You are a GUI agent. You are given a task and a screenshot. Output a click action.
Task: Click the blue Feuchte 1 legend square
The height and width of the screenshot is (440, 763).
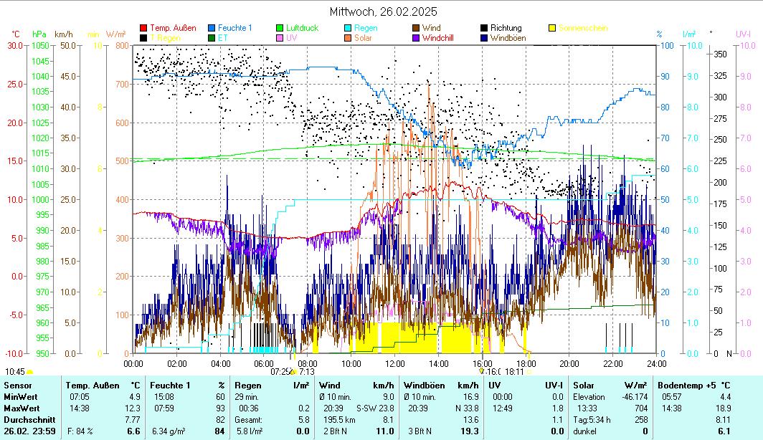pos(212,28)
